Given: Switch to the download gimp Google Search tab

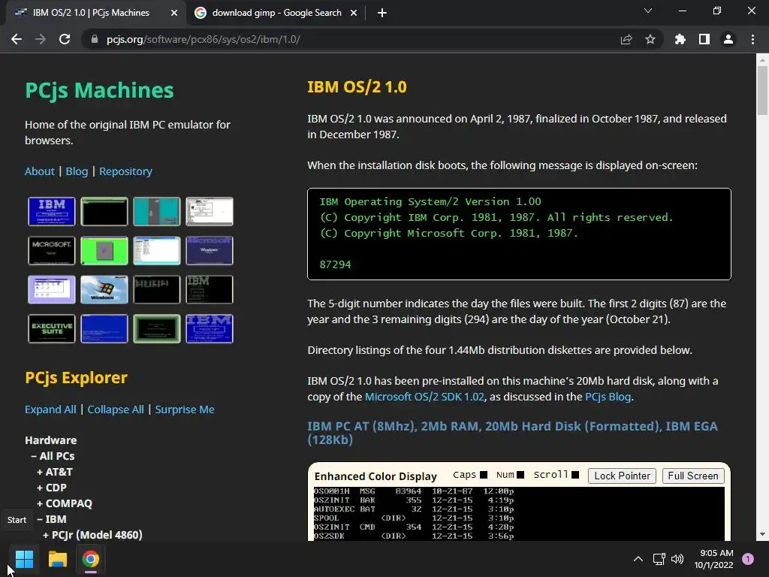Looking at the screenshot, I should (x=276, y=13).
